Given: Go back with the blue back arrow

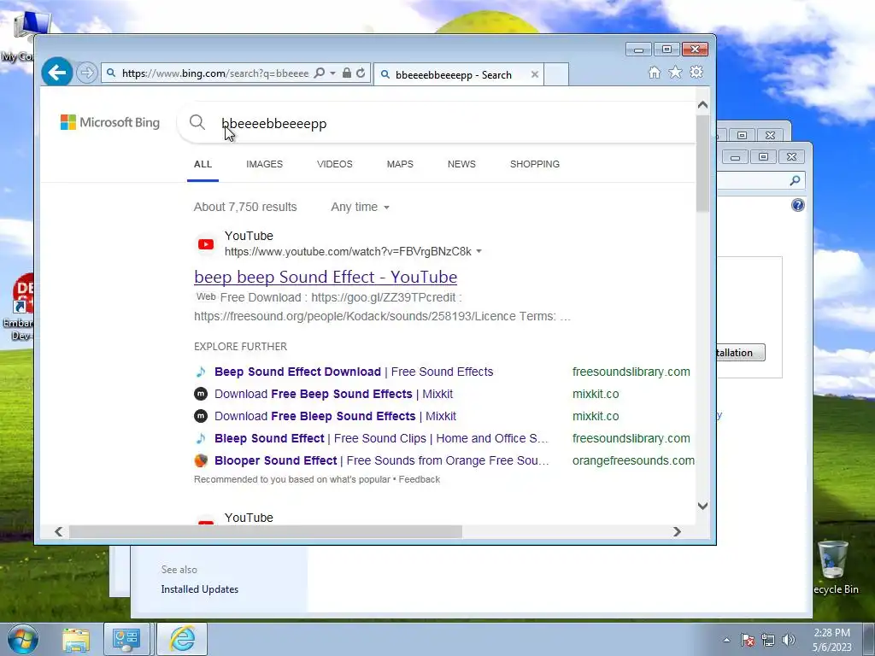Looking at the screenshot, I should point(57,73).
